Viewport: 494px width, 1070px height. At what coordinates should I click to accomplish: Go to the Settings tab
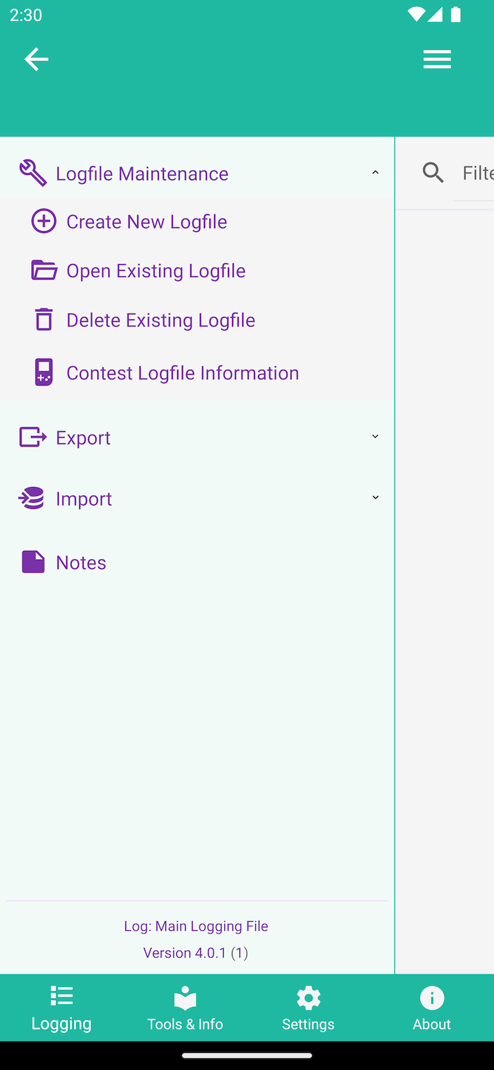point(308,1008)
